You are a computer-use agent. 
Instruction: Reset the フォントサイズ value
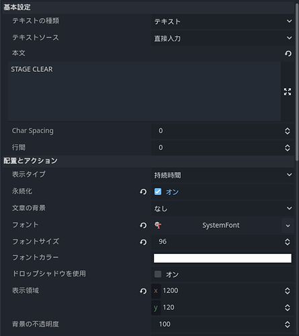[x=143, y=242]
